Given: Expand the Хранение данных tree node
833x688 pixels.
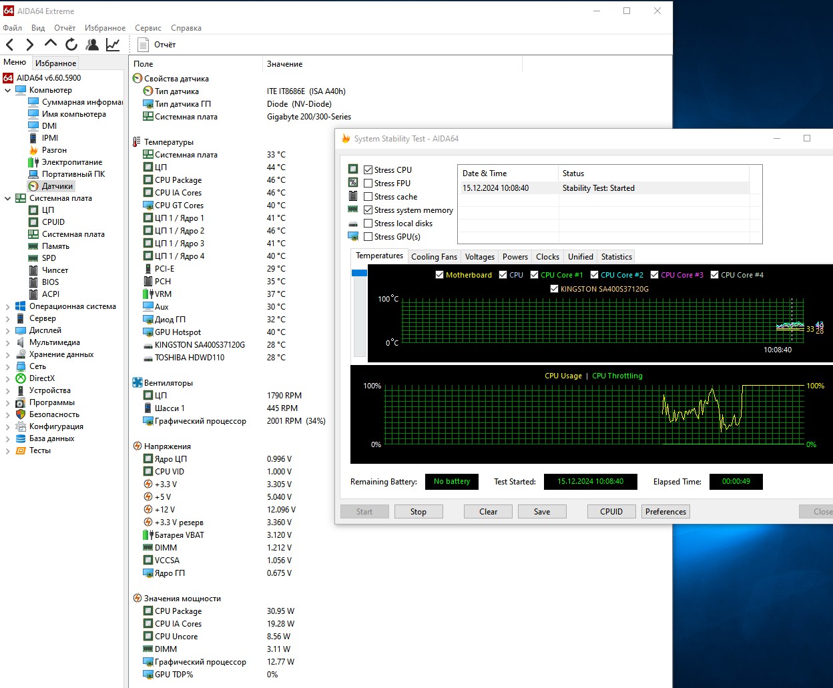Looking at the screenshot, I should tap(8, 355).
